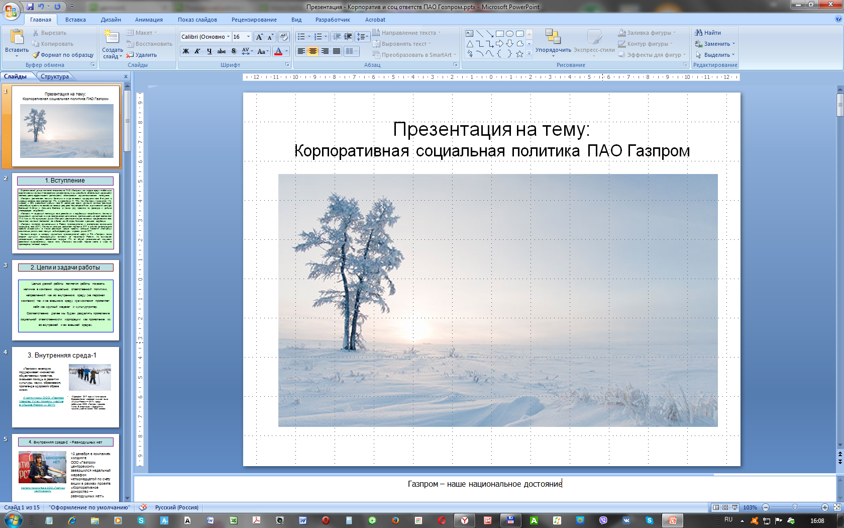Switch to slide sorter view in status bar
The height and width of the screenshot is (528, 844).
tap(725, 507)
